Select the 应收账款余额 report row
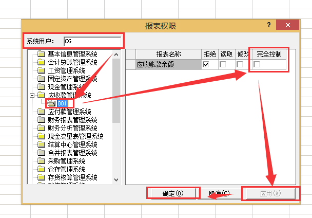Screen dimensions: 312x218 tap(163, 64)
